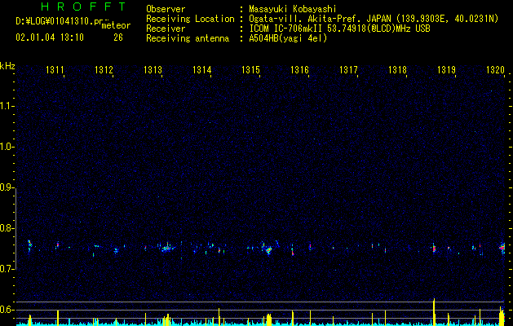Click the 1320 time axis marker
This screenshot has height=326, width=513.
495,69
